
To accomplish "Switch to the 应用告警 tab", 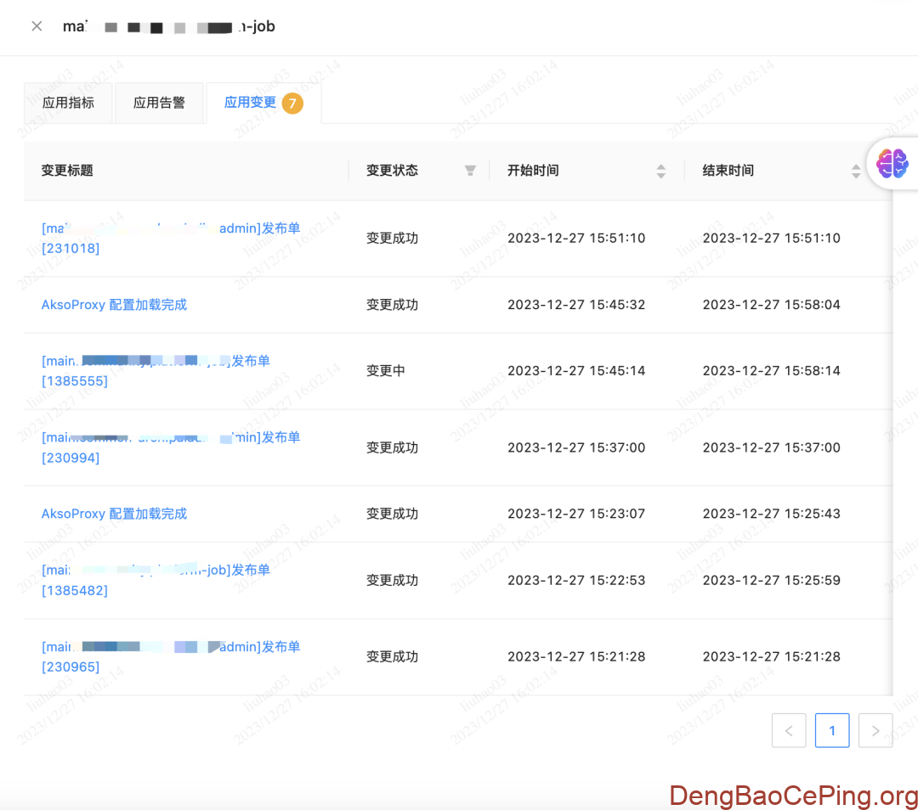I will [159, 102].
